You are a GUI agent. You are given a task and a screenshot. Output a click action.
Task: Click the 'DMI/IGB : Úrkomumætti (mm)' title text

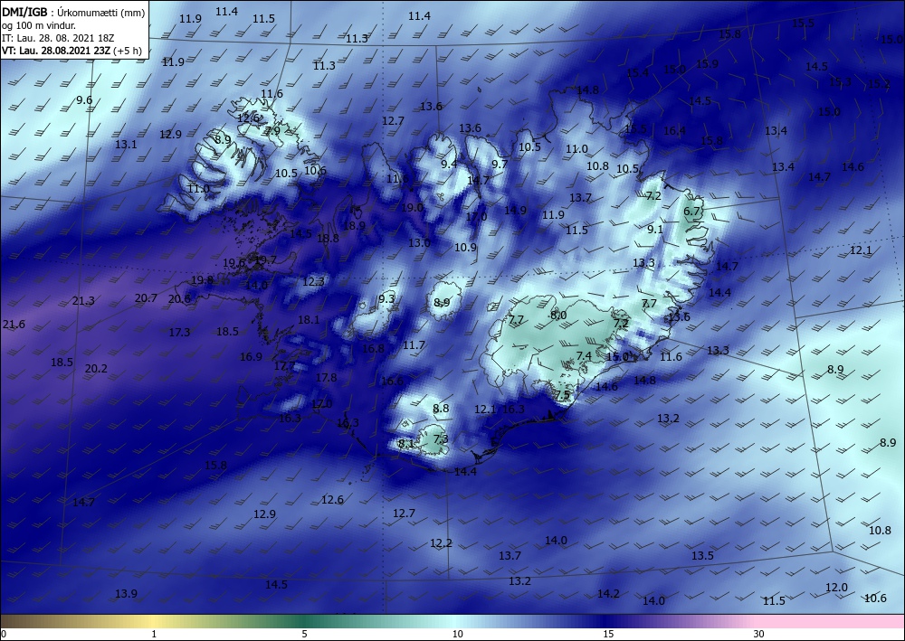pyautogui.click(x=73, y=12)
